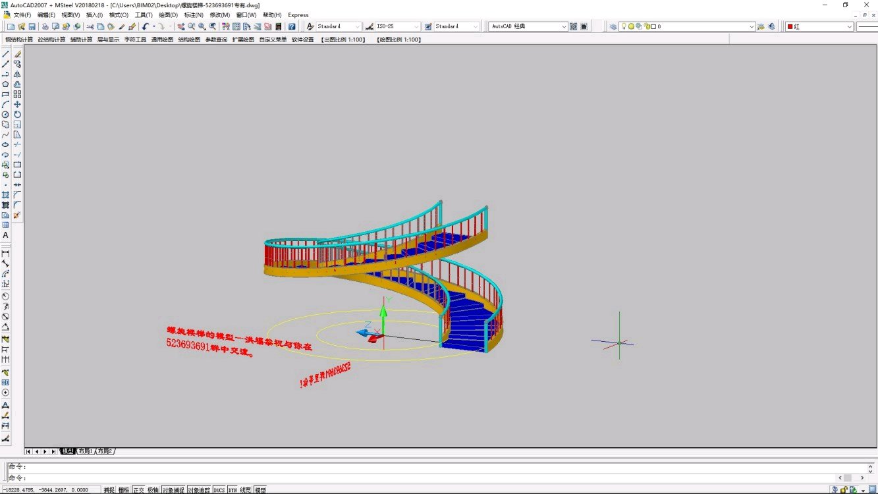
Task: Select the multiline Text (A) tool
Action: [x=5, y=235]
